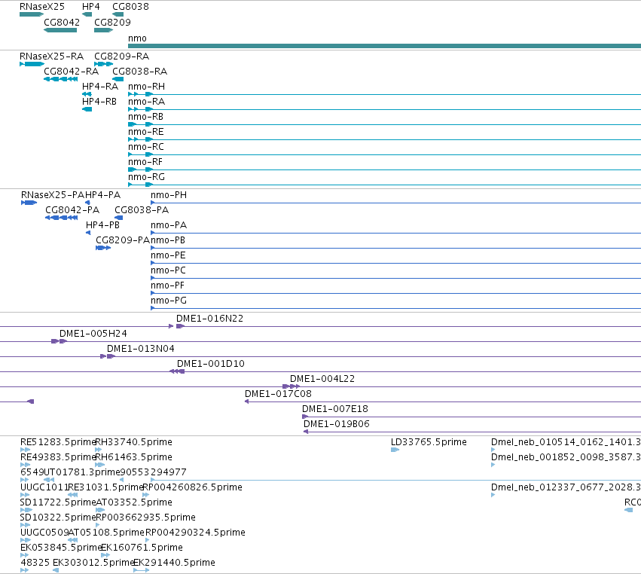
Task: Click the HP4-RB transcript glyph
Action: coord(87,109)
